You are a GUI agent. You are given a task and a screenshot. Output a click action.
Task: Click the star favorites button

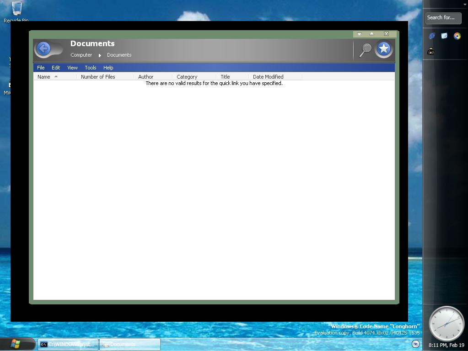tap(384, 49)
